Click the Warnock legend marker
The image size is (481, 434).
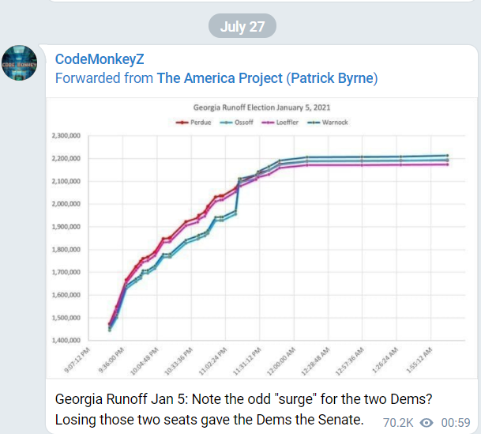point(314,123)
